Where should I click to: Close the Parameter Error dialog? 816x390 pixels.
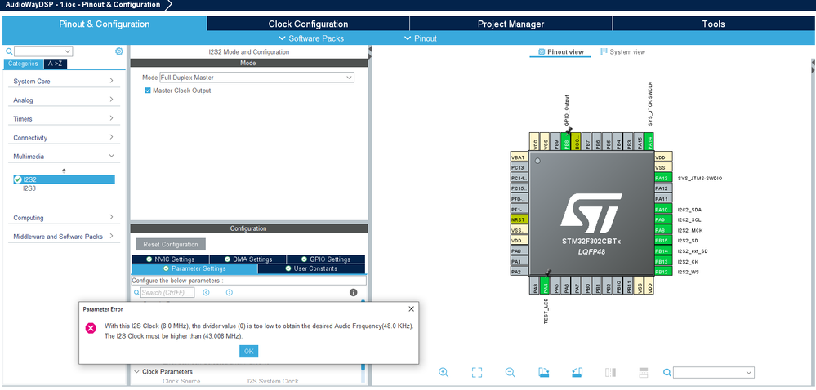pos(411,309)
